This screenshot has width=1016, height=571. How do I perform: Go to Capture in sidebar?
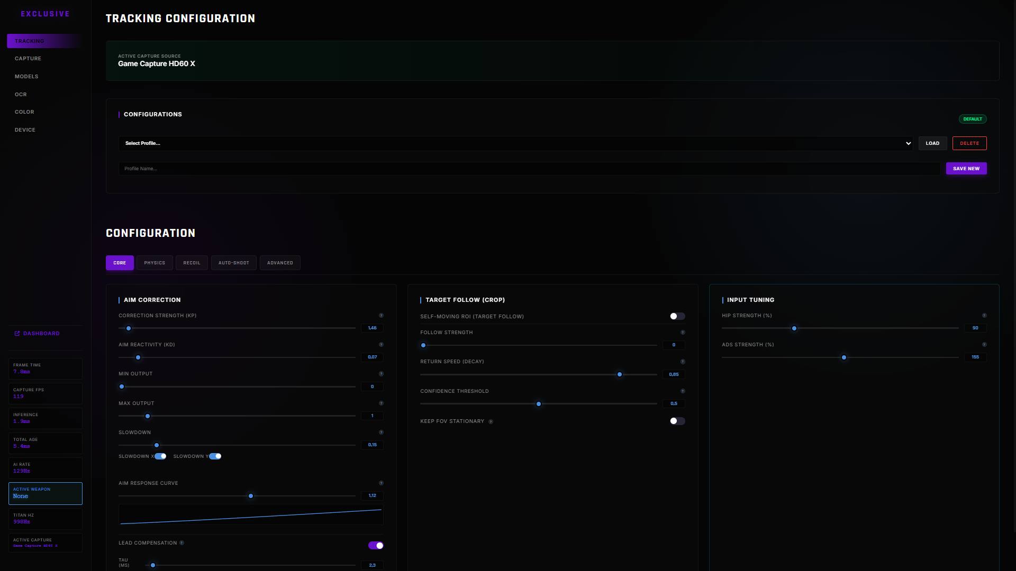pos(28,59)
